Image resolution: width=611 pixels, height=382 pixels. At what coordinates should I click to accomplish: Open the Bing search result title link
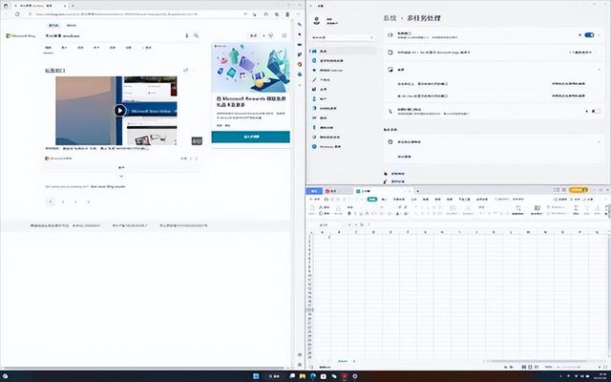coord(55,71)
